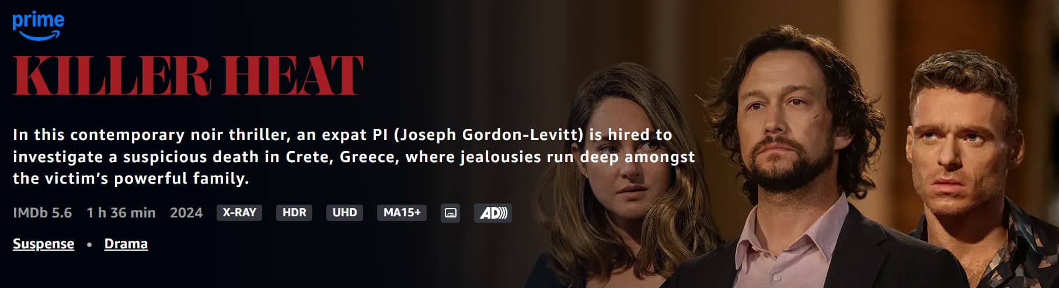Click the IMDb 5.6 rating
This screenshot has width=1059, height=288.
42,213
